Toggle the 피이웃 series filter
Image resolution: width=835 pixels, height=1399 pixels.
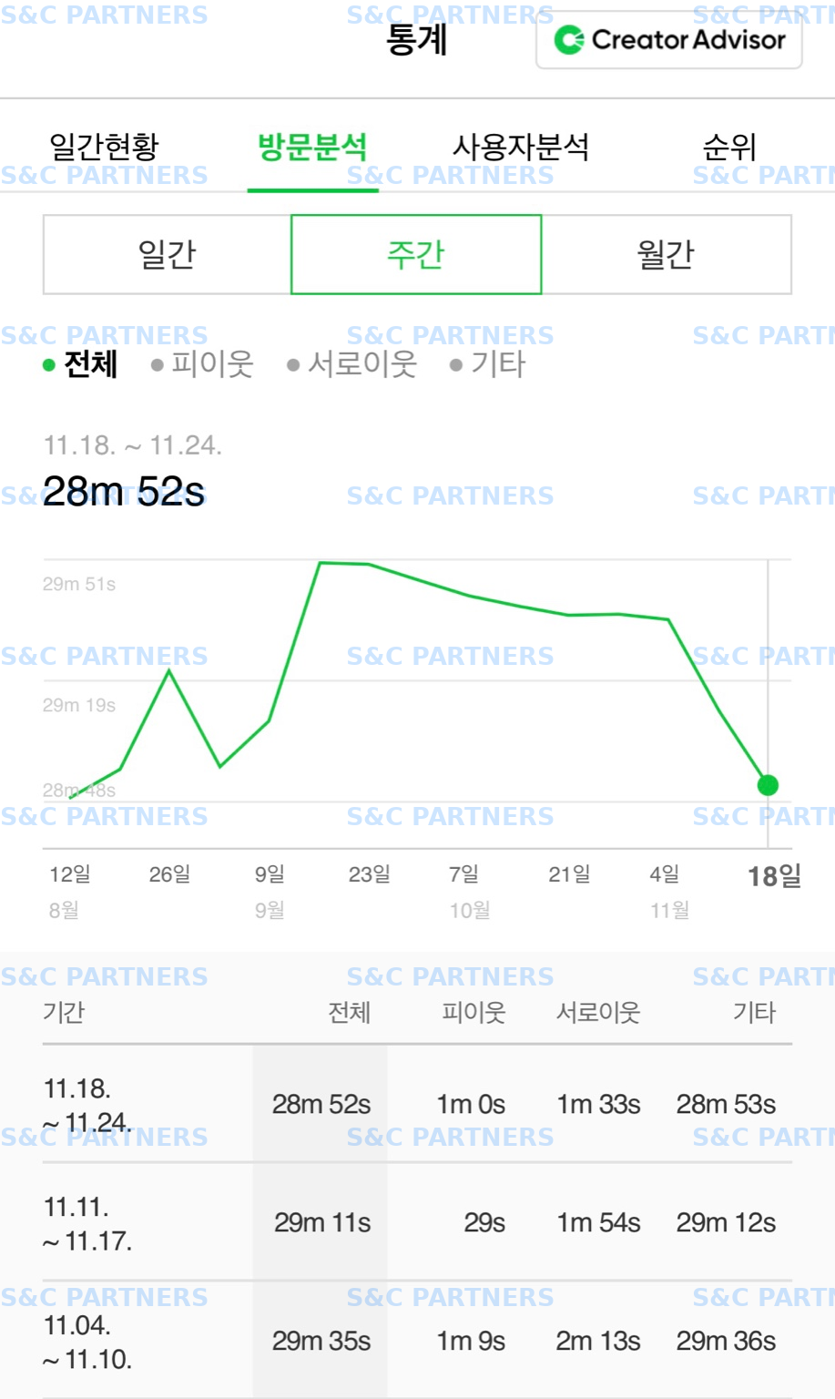202,364
